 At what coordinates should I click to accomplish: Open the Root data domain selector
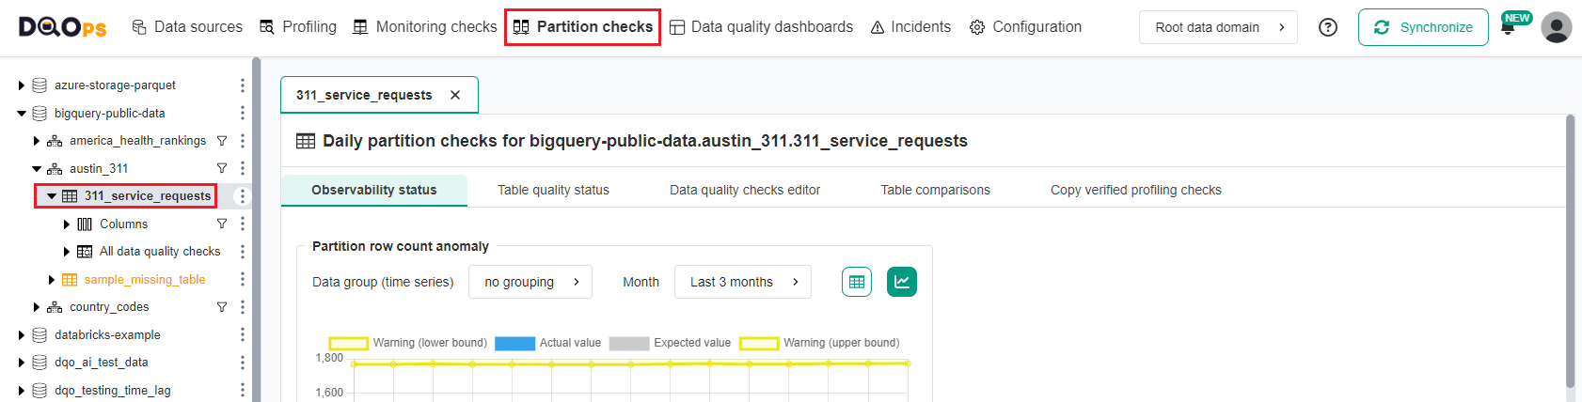coord(1218,27)
